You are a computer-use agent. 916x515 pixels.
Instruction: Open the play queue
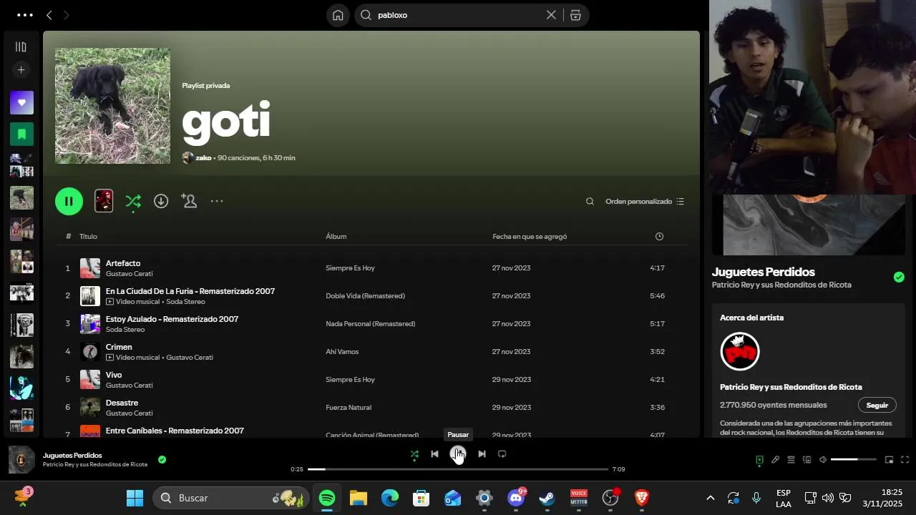tap(791, 460)
